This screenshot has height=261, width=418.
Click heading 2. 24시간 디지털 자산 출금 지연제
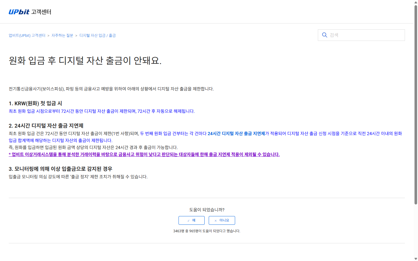coord(46,126)
